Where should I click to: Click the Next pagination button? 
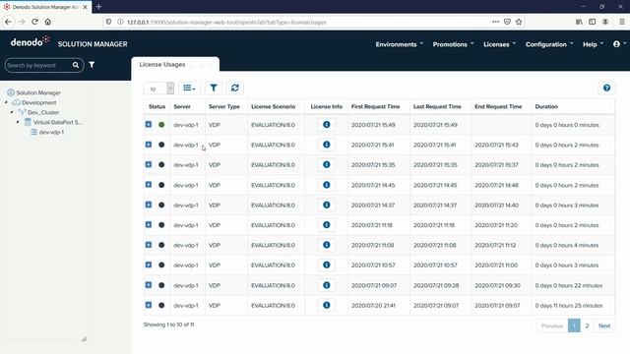604,325
